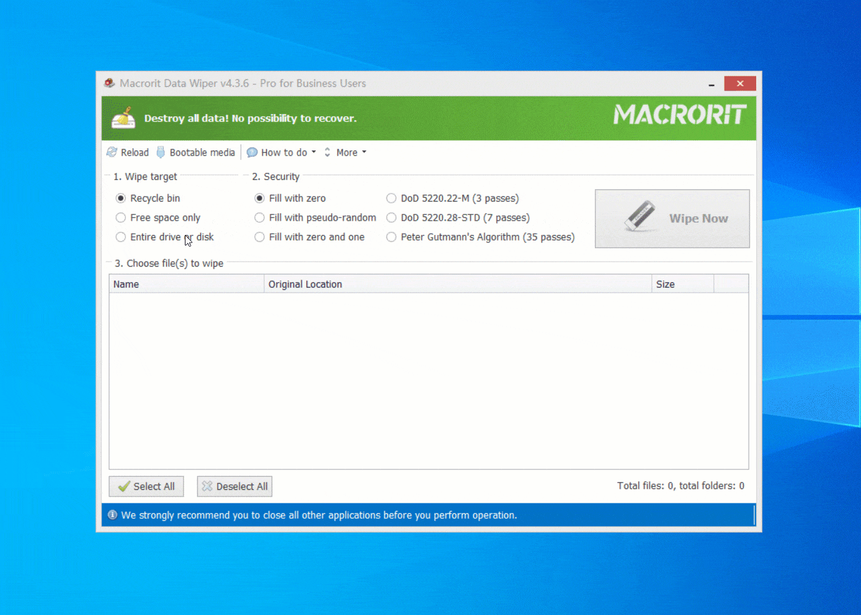Image resolution: width=861 pixels, height=615 pixels.
Task: Click the Bootable media USB icon
Action: (161, 152)
